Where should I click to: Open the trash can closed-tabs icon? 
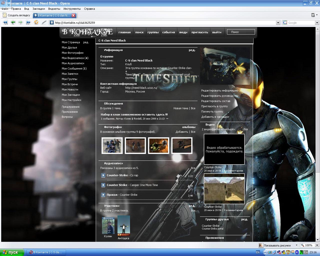click(x=313, y=15)
